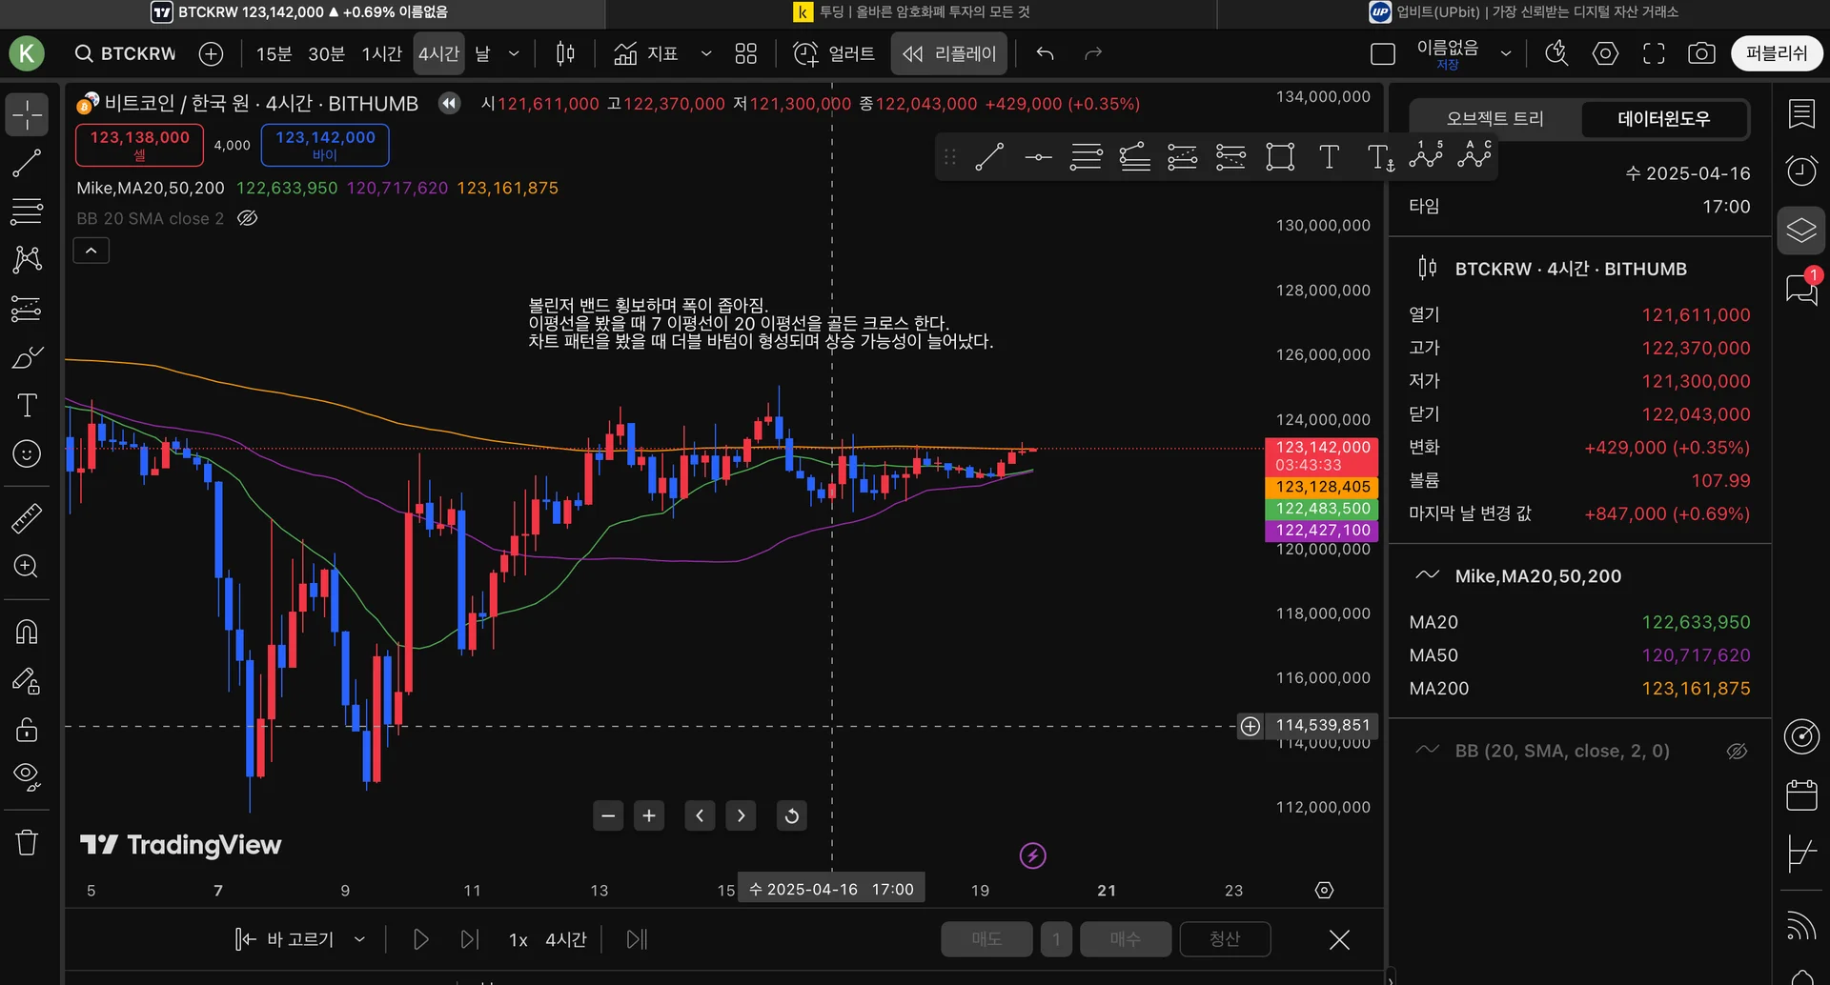Click the horizontal ray tool in floating toolbar
This screenshot has width=1830, height=985.
pyautogui.click(x=1038, y=157)
